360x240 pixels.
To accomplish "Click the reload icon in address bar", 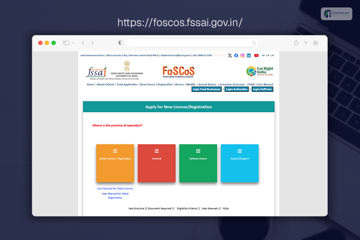I will (254, 43).
